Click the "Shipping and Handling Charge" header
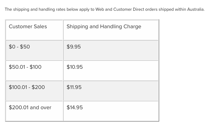210x127 pixels. click(x=104, y=27)
